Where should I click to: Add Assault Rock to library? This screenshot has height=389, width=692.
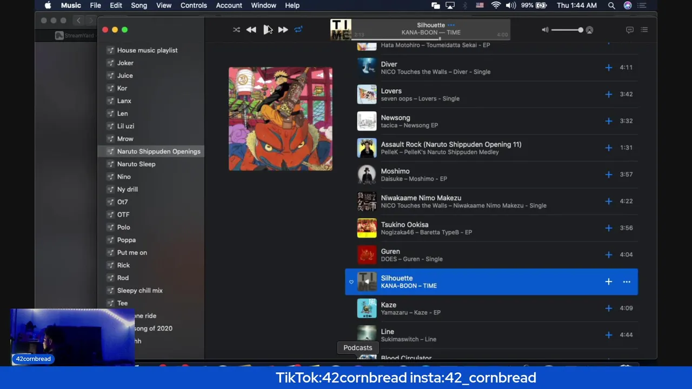pos(609,147)
